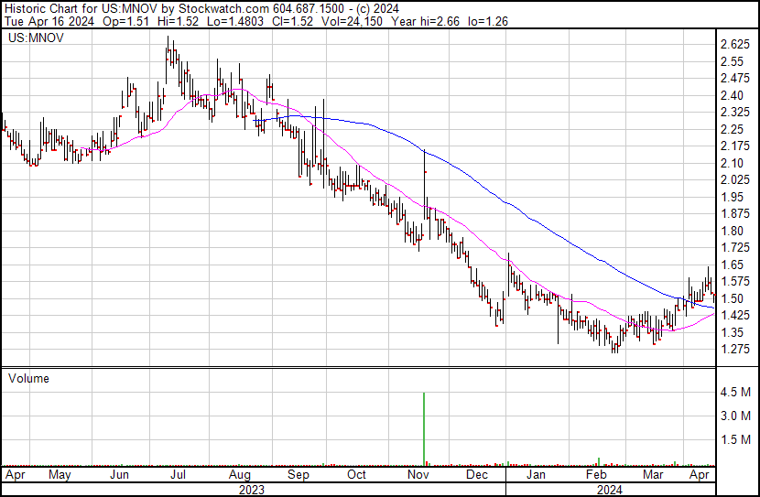
Task: Click the 1.275 price axis label
Action: pyautogui.click(x=735, y=349)
